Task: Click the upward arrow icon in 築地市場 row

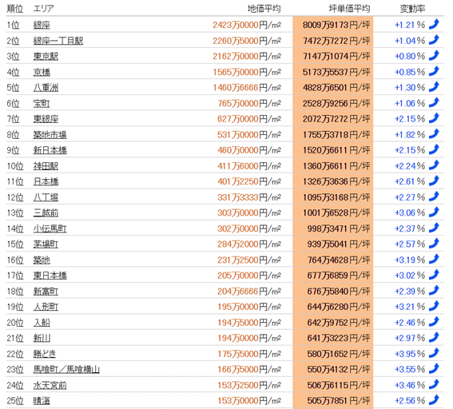Action: point(434,133)
